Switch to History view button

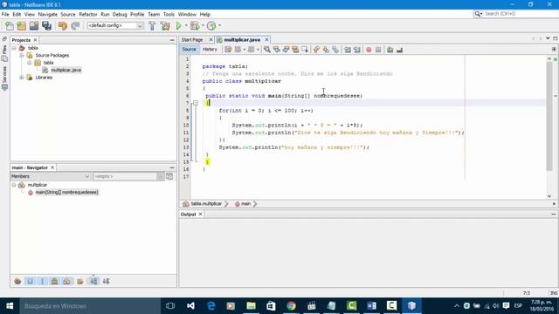(210, 50)
